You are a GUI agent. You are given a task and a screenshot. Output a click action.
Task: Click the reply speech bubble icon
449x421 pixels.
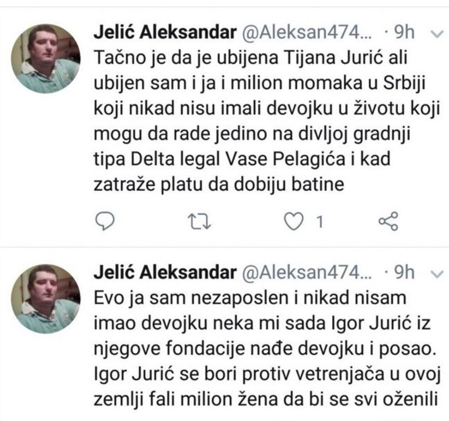(x=104, y=221)
